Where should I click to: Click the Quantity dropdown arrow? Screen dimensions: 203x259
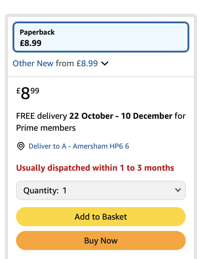click(x=178, y=190)
